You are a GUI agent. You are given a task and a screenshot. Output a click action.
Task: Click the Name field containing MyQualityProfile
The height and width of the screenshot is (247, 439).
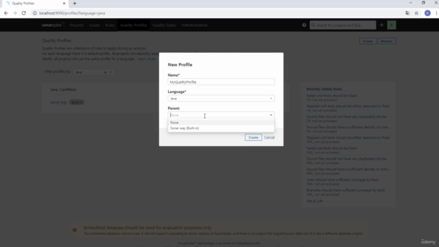tap(221, 82)
